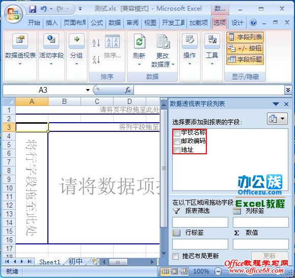
Task: Go to the last sheet tab
Action: click(x=30, y=261)
